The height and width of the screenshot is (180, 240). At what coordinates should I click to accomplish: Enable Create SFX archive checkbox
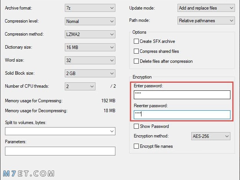[136, 41]
